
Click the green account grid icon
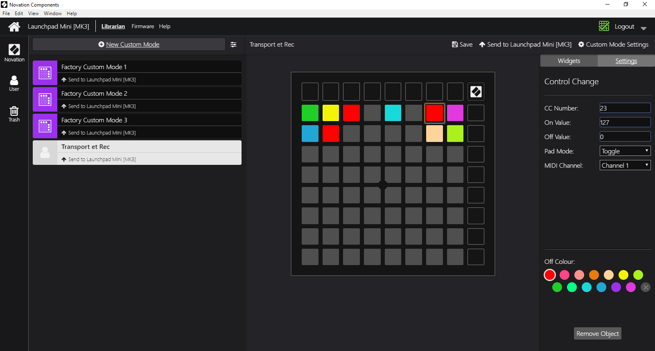tap(604, 26)
